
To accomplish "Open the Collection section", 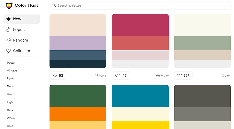I will click(22, 51).
